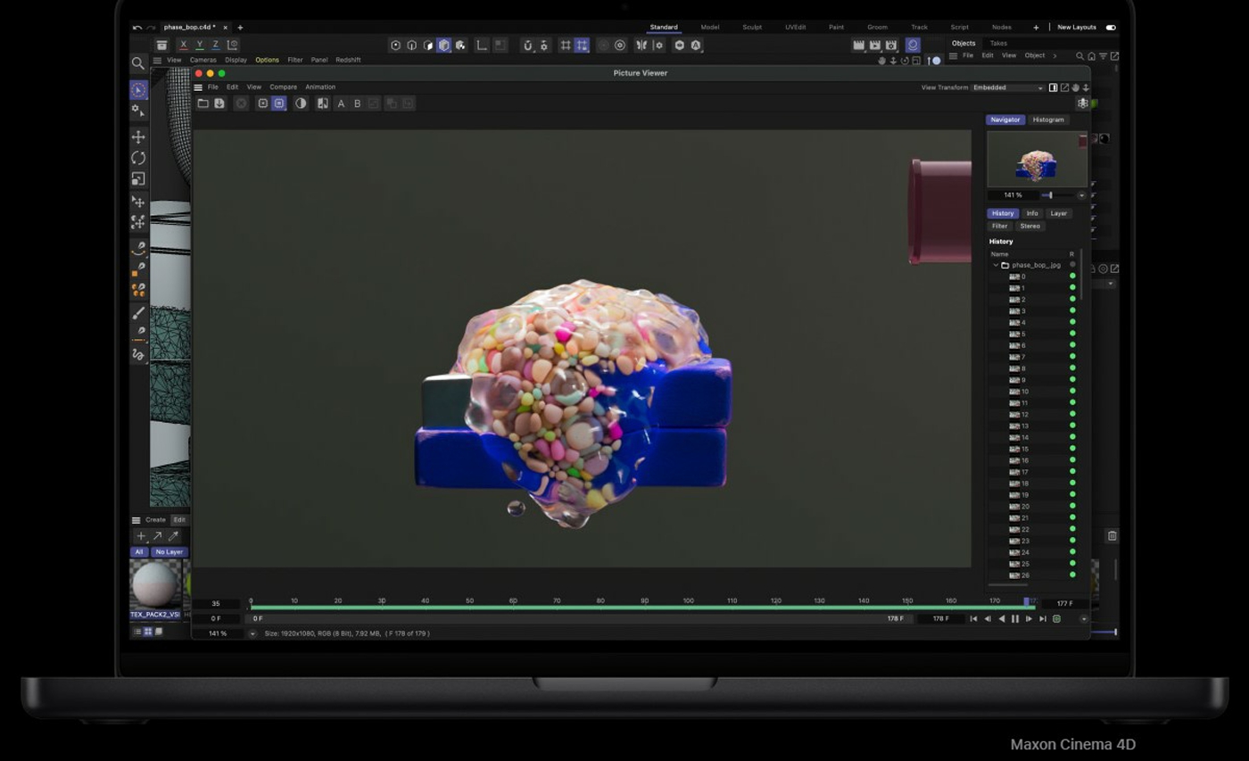Toggle X axis lock
Image resolution: width=1249 pixels, height=761 pixels.
point(183,45)
